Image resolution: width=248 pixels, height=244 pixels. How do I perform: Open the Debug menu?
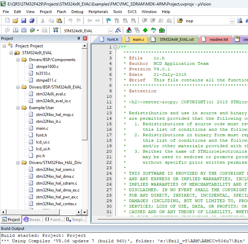[x=77, y=12]
